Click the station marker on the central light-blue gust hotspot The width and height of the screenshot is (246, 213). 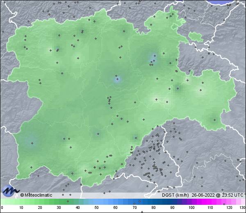pyautogui.click(x=118, y=79)
